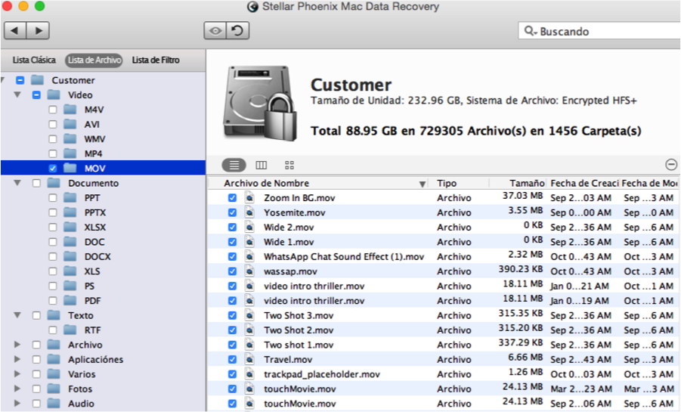Click the M4V folder icon
Viewport: 681px width, 412px height.
point(70,110)
